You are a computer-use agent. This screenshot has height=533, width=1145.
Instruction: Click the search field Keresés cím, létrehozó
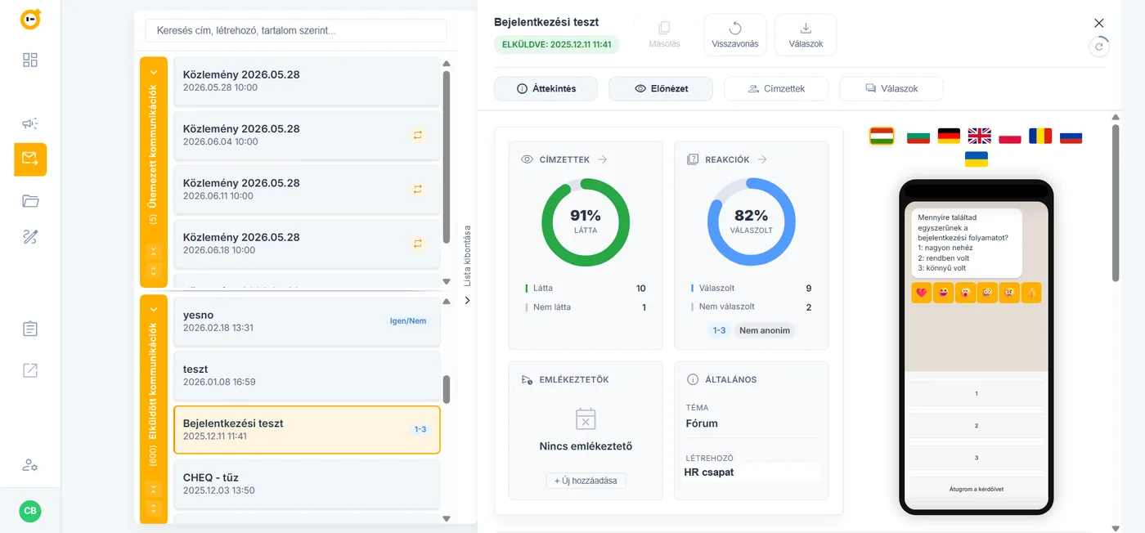296,31
